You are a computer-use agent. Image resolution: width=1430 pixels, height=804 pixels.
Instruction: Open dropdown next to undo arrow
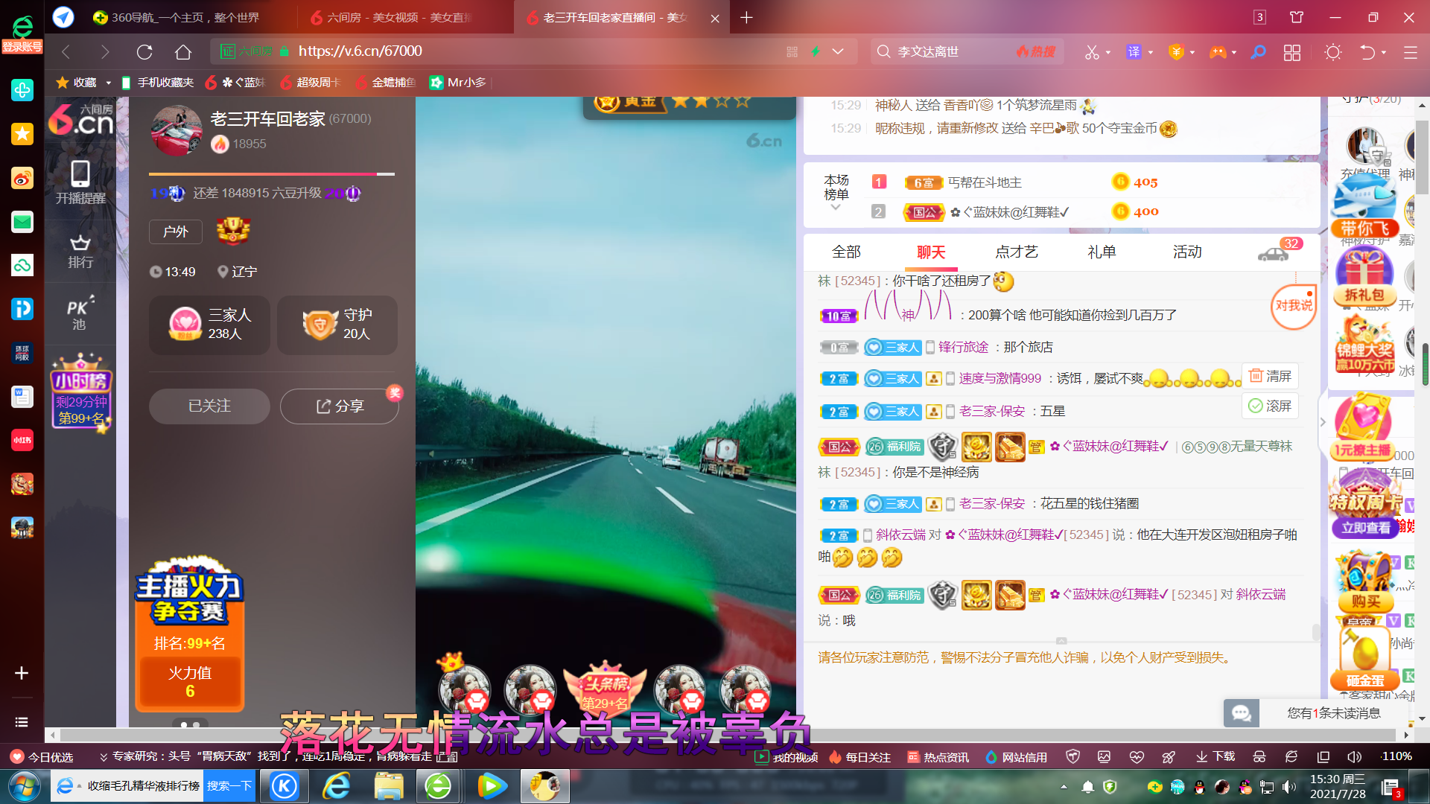point(1384,53)
